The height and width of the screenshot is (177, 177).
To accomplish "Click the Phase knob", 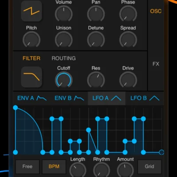I will (x=128, y=14).
